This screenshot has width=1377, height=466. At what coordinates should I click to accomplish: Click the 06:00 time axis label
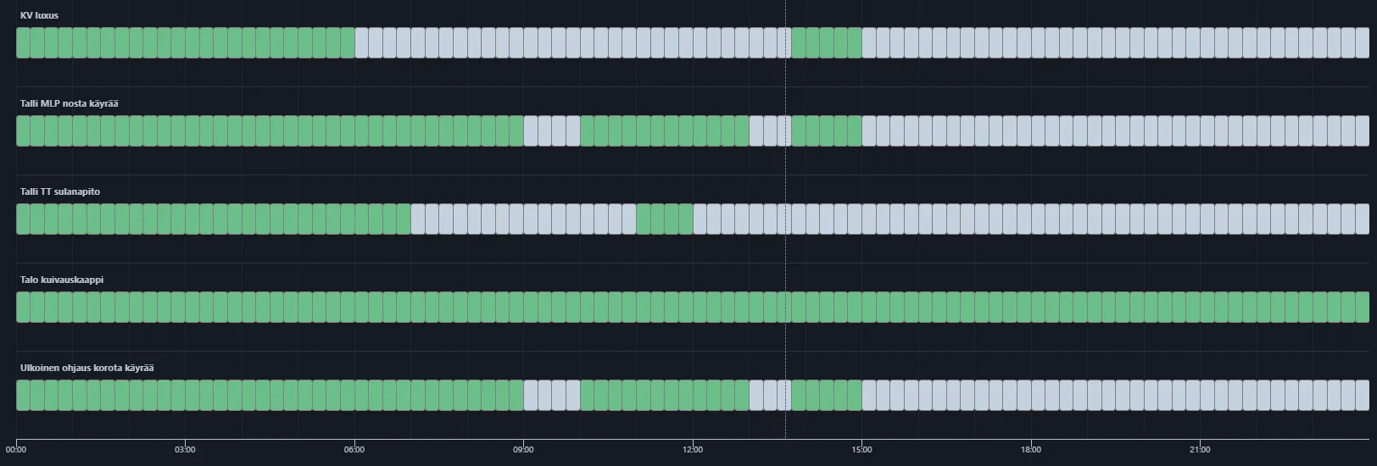pos(354,449)
